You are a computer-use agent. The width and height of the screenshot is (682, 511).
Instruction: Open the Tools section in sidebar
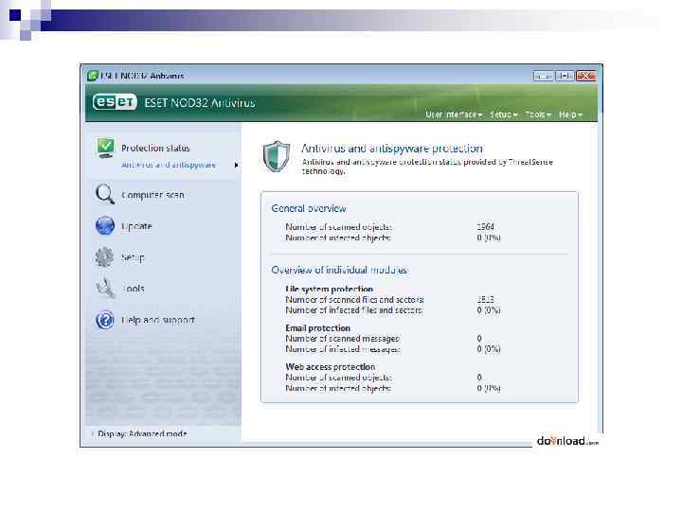[x=133, y=289]
